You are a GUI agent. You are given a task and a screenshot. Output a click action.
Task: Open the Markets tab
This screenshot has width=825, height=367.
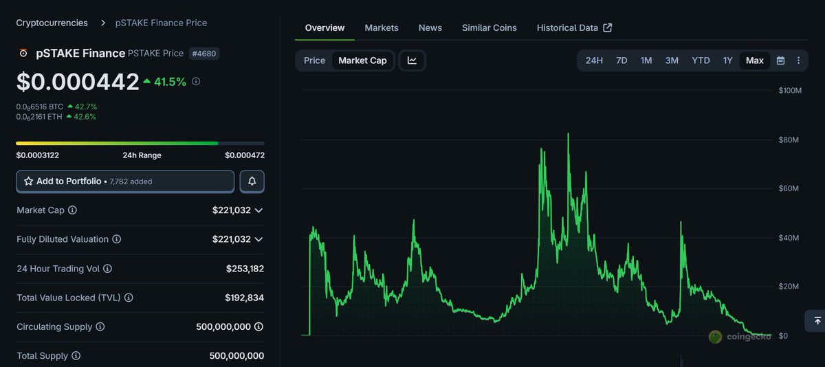(382, 27)
